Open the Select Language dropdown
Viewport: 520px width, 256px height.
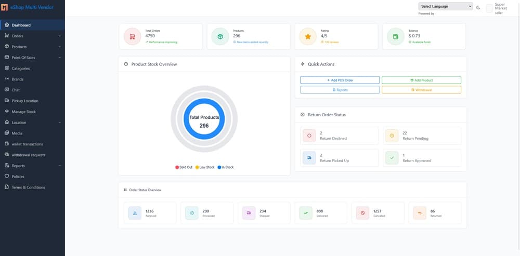[x=445, y=6]
